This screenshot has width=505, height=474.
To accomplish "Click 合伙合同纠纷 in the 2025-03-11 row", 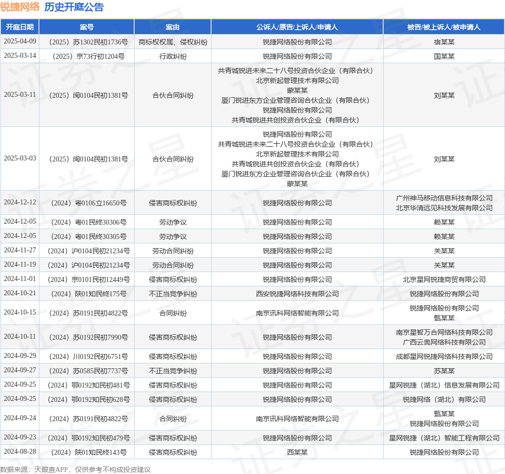I will (x=173, y=95).
